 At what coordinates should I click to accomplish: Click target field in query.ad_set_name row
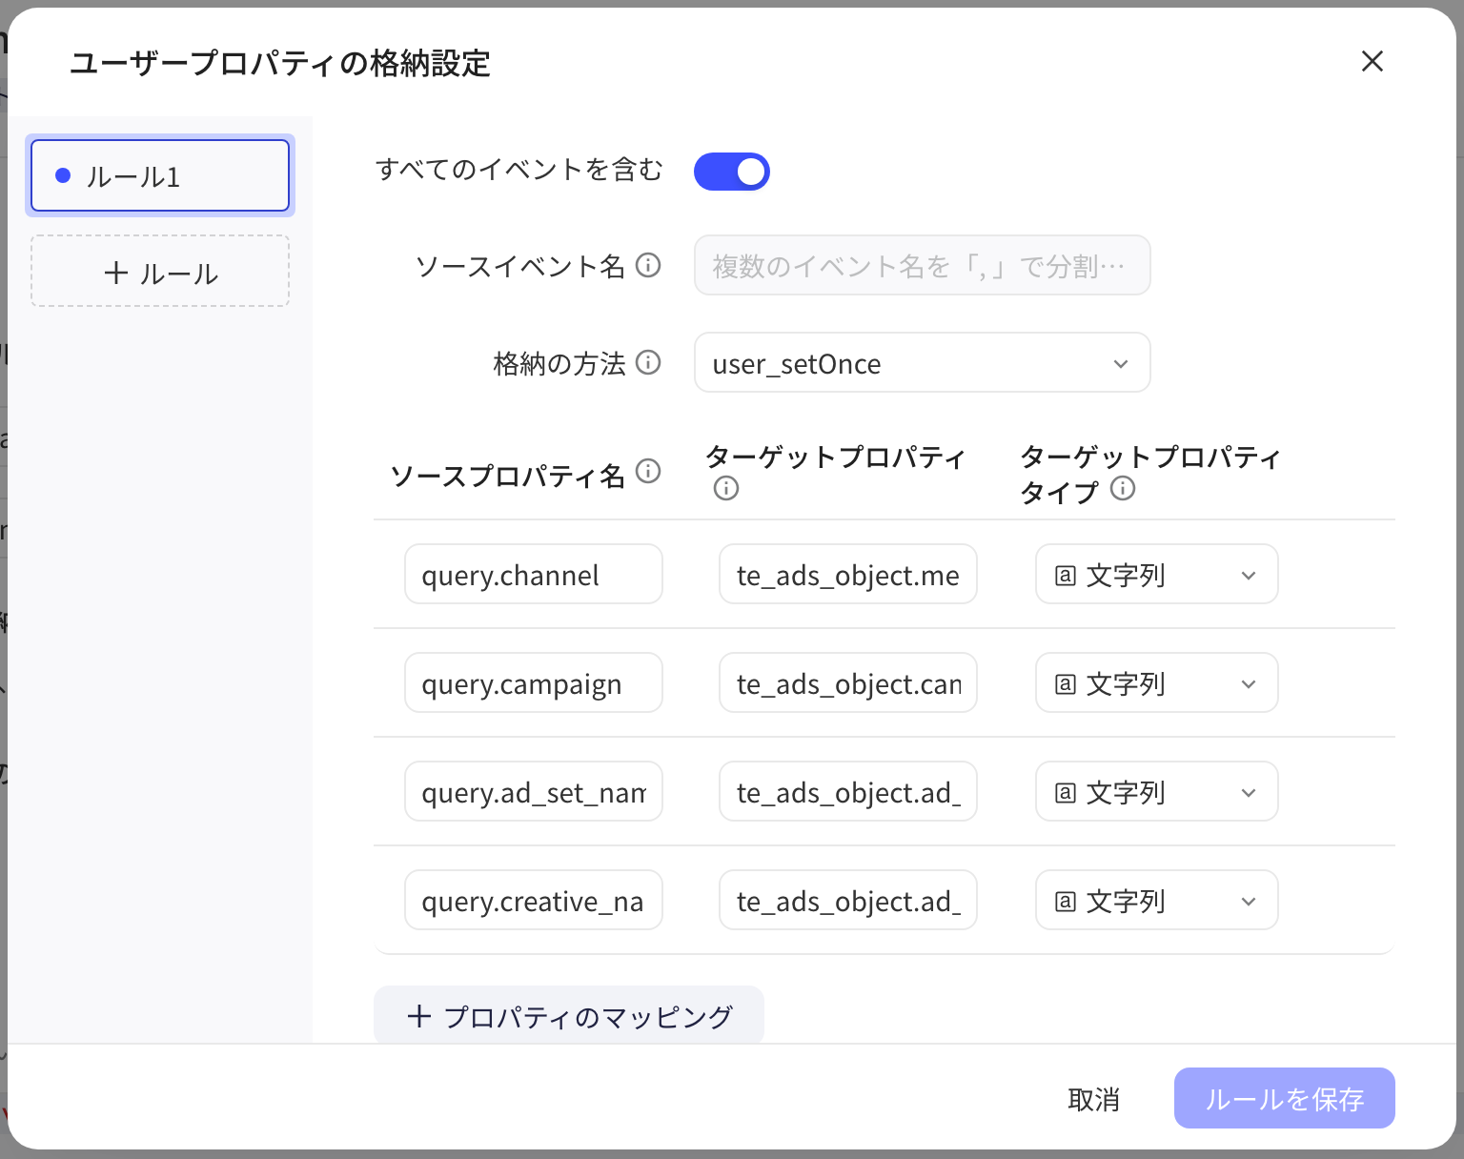point(848,791)
